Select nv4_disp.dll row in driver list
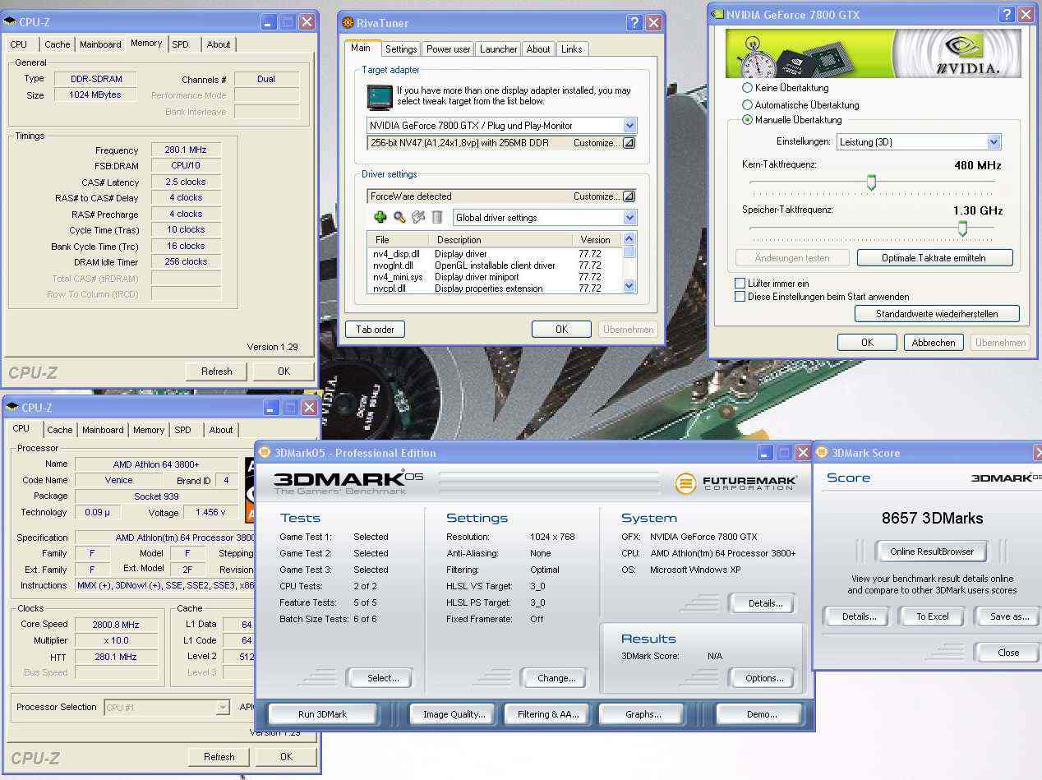Viewport: 1042px width, 780px height. click(495, 254)
